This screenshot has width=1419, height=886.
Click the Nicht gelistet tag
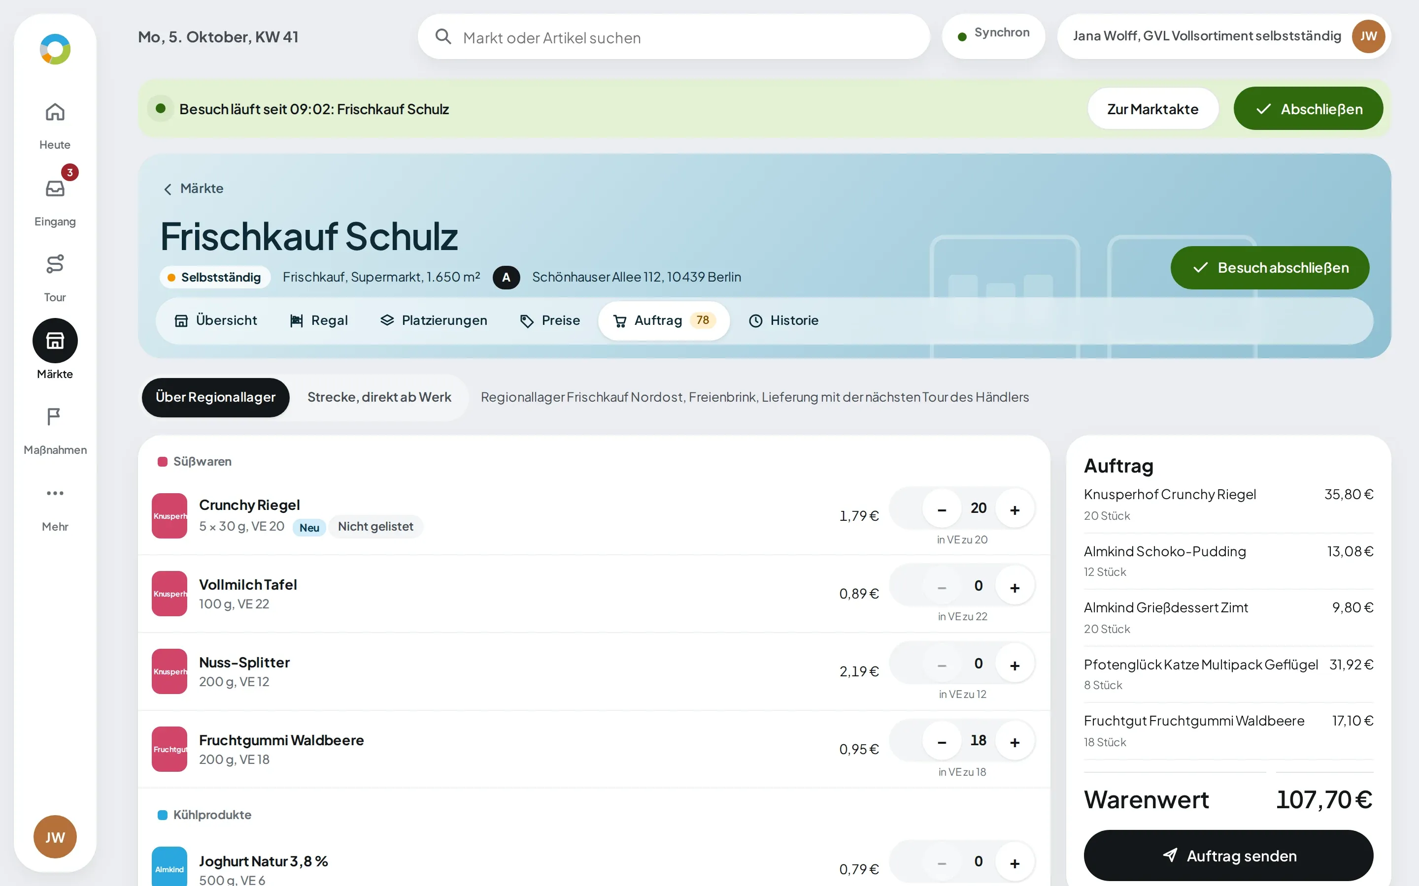pyautogui.click(x=375, y=526)
